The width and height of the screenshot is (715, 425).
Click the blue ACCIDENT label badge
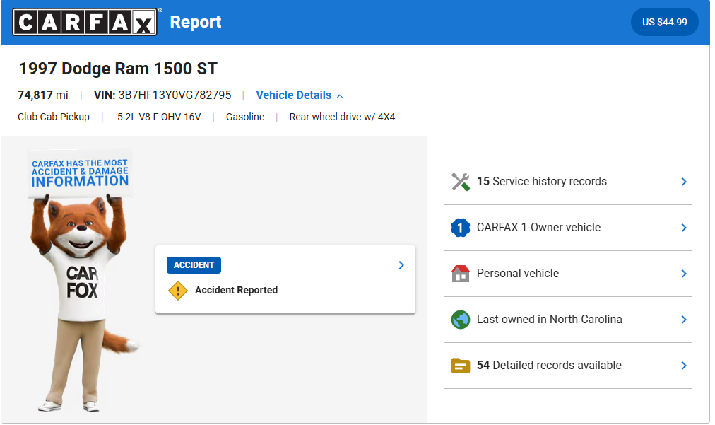194,265
